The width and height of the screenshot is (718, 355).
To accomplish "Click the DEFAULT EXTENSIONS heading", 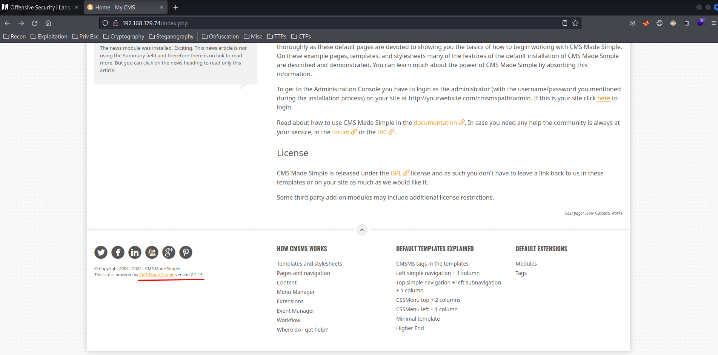I will coord(541,249).
